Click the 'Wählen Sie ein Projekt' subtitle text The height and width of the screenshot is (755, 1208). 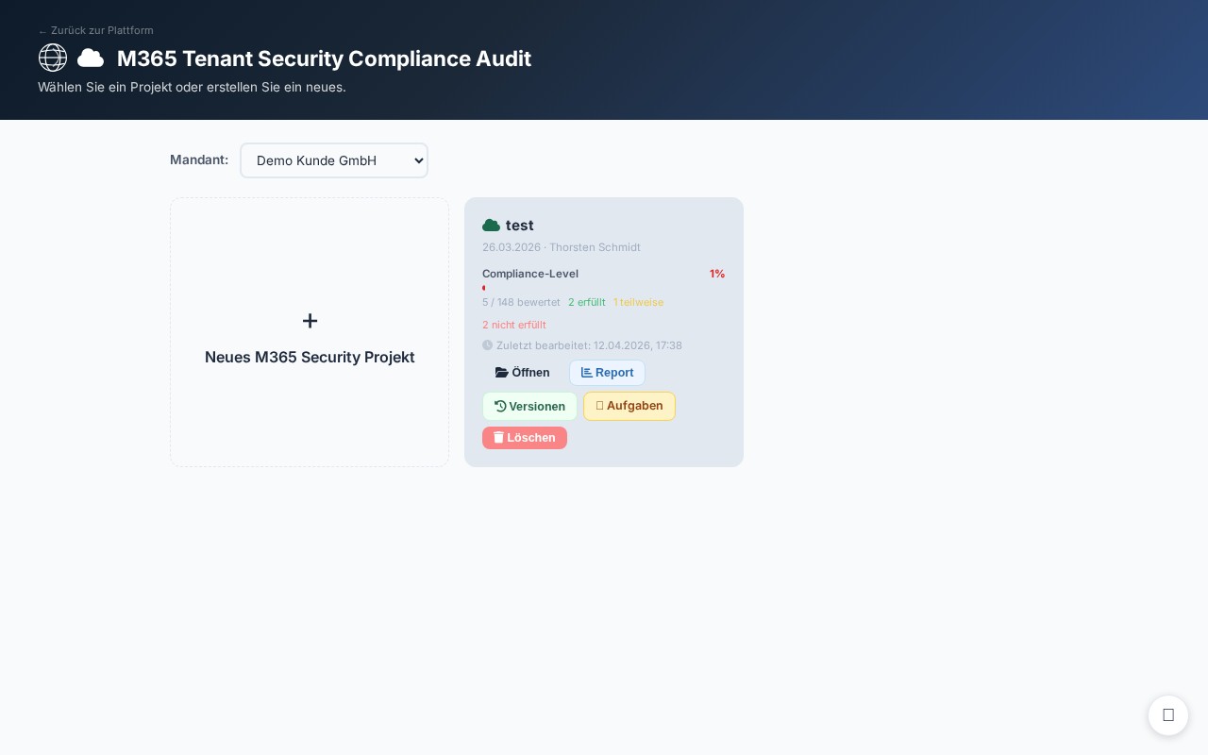192,87
